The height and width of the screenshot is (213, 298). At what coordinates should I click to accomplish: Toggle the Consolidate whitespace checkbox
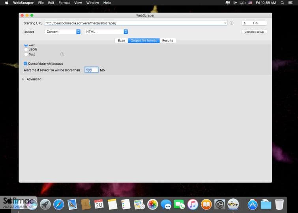tap(26, 64)
